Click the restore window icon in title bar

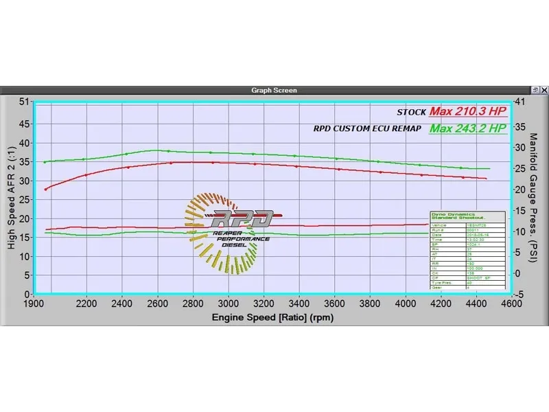(x=535, y=90)
